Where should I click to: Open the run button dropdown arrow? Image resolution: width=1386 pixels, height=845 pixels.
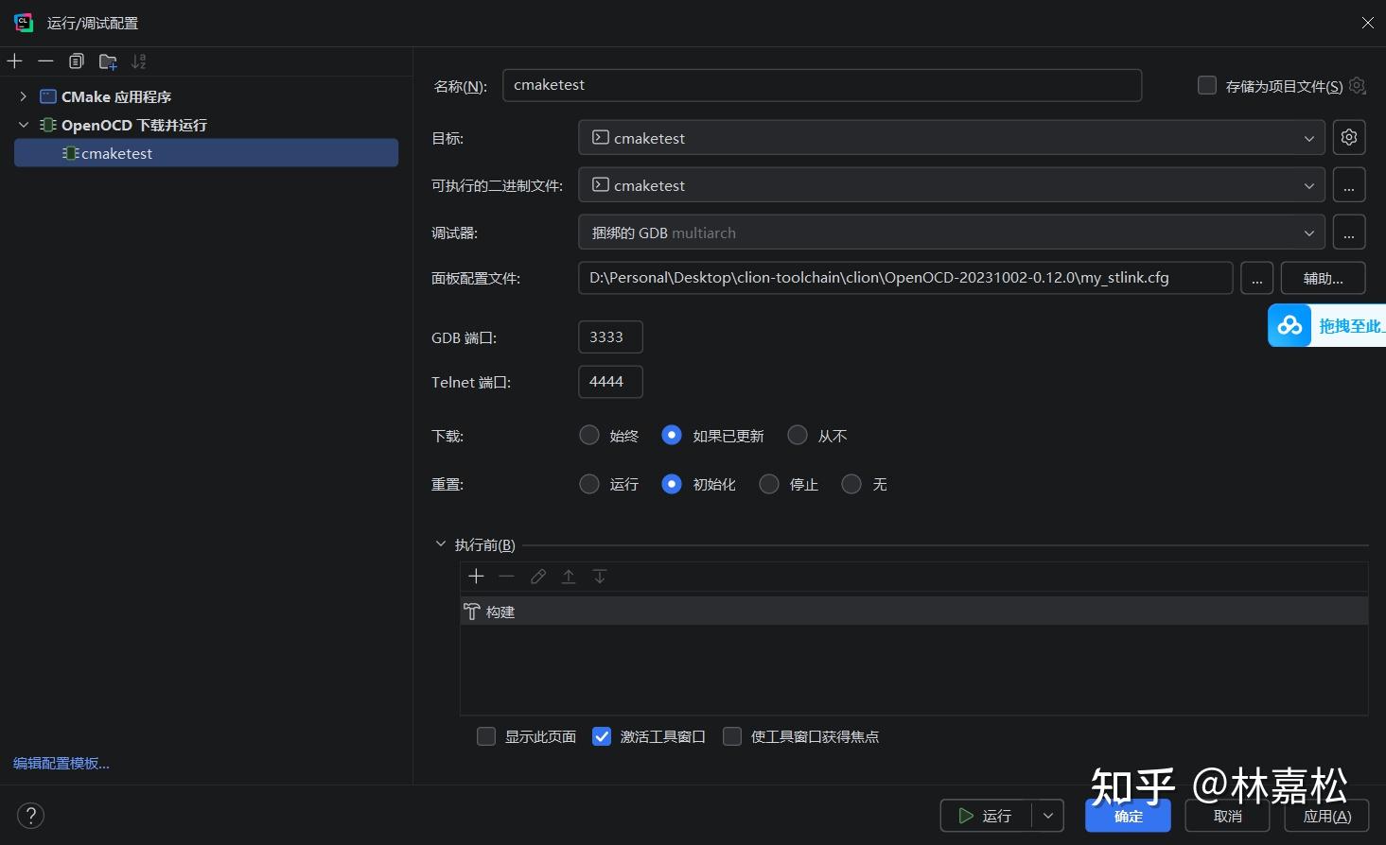(1047, 816)
